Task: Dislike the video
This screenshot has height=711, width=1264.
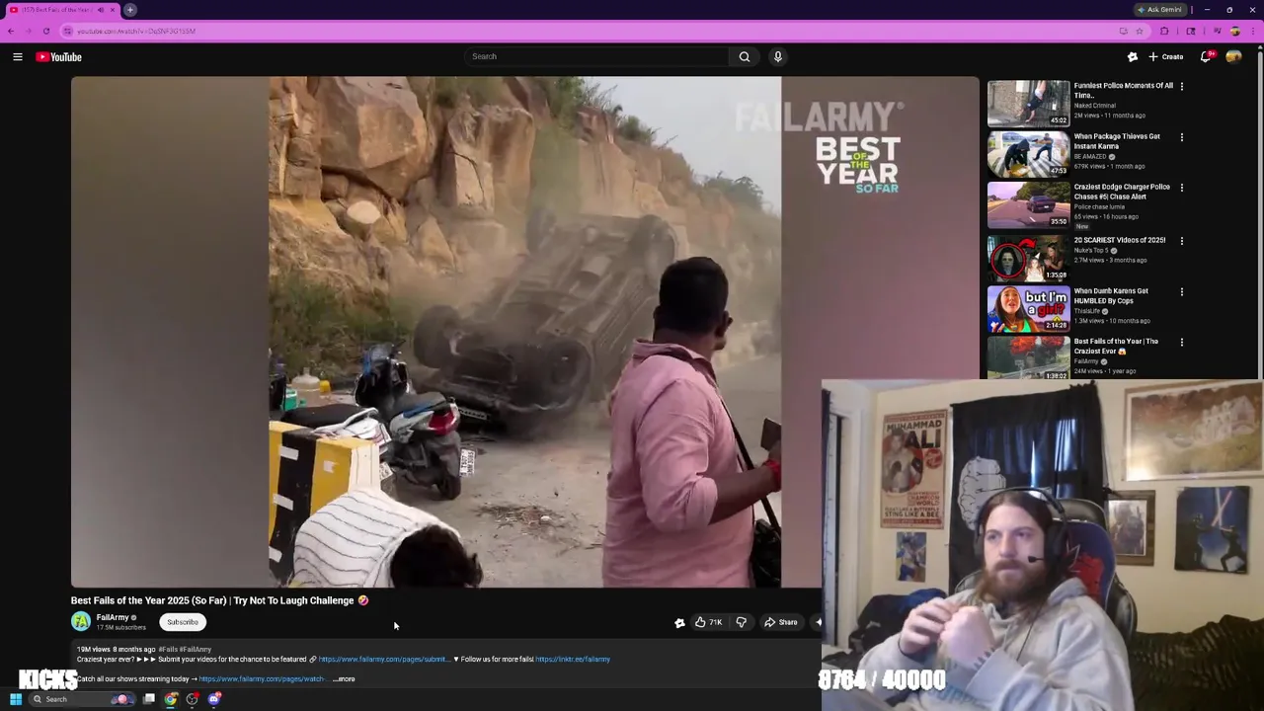Action: click(x=742, y=622)
